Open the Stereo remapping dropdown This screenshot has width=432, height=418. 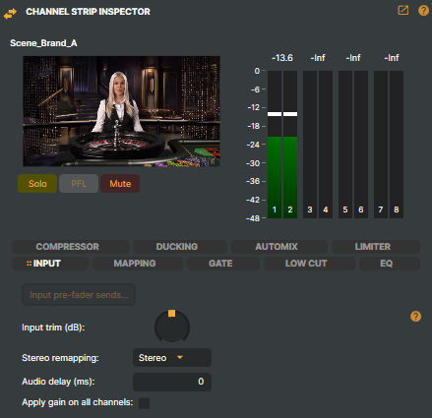[172, 358]
